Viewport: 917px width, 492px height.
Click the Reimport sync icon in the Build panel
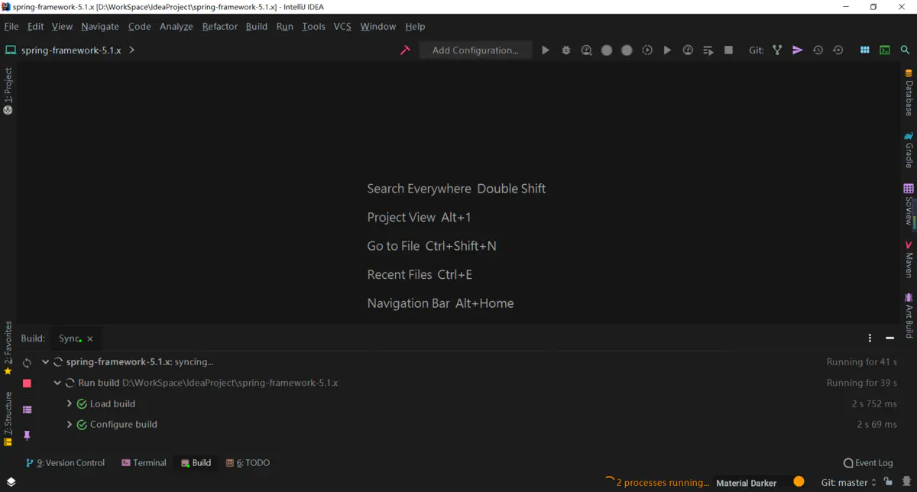27,363
